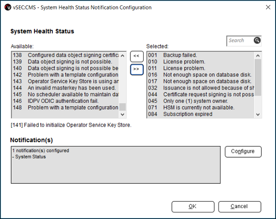Click the Cancel button
The height and width of the screenshot is (219, 276).
[x=240, y=207]
